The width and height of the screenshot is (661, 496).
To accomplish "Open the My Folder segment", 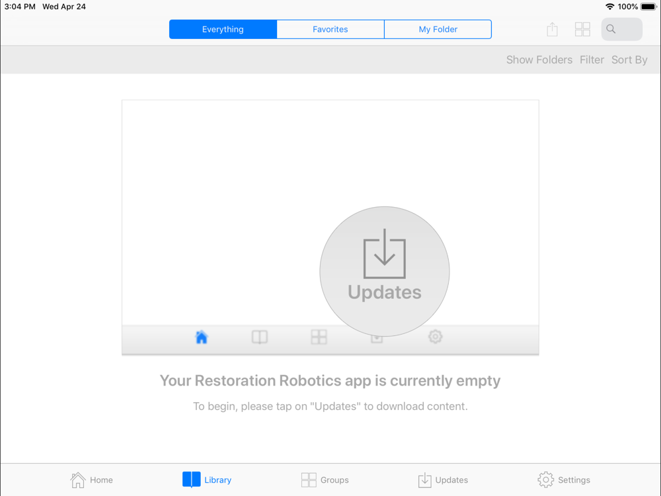I will [438, 29].
